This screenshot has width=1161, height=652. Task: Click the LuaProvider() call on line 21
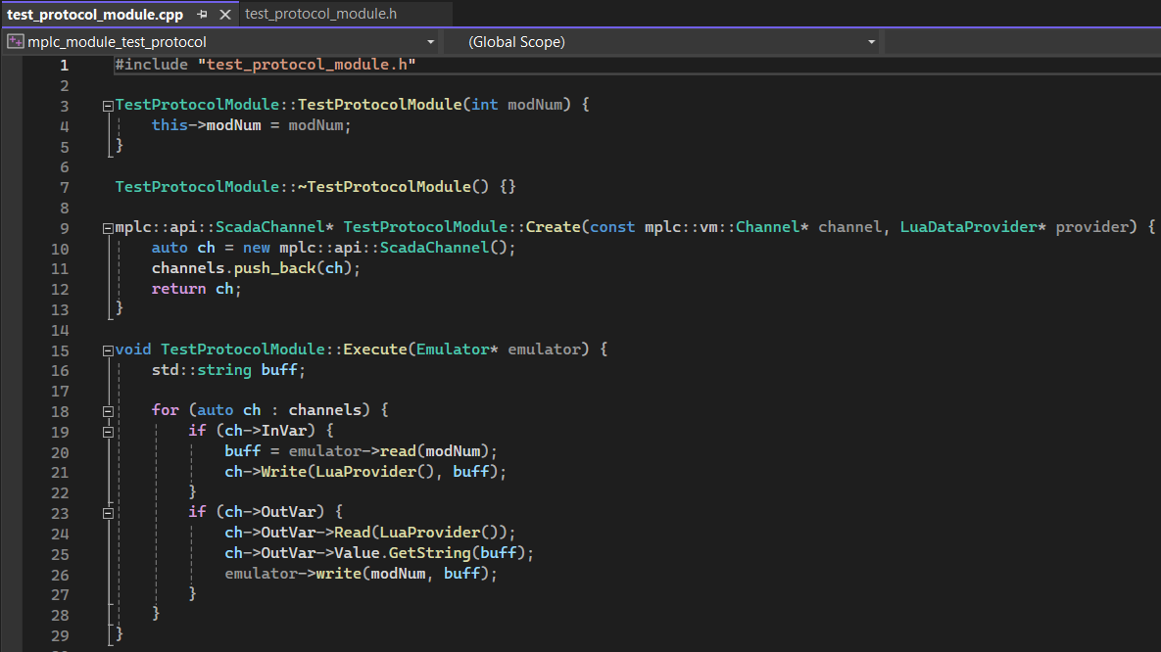[x=374, y=472]
